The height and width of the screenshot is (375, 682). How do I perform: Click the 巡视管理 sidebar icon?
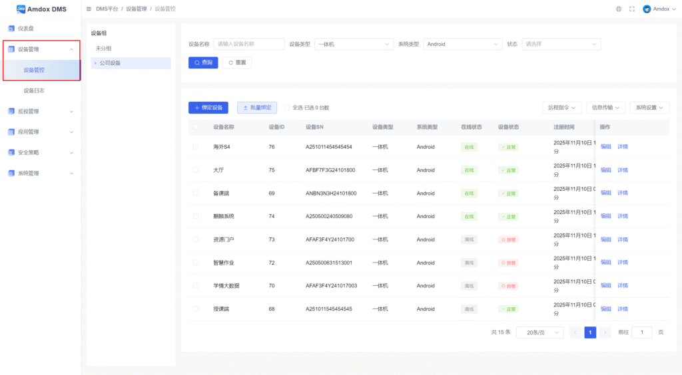pos(11,111)
